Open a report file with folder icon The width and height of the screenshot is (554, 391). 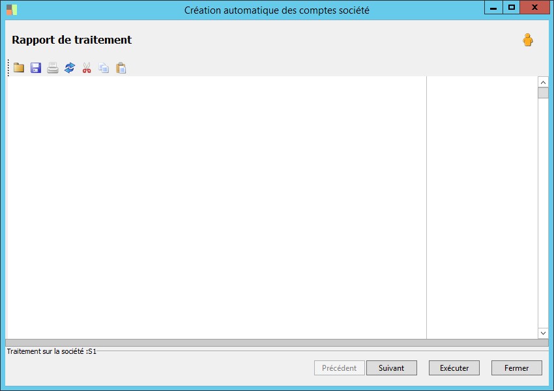19,68
